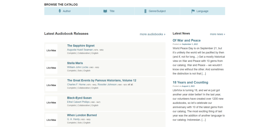Read the 'Of War and Peace' news post
This screenshot has height=127, width=273.
(187, 40)
